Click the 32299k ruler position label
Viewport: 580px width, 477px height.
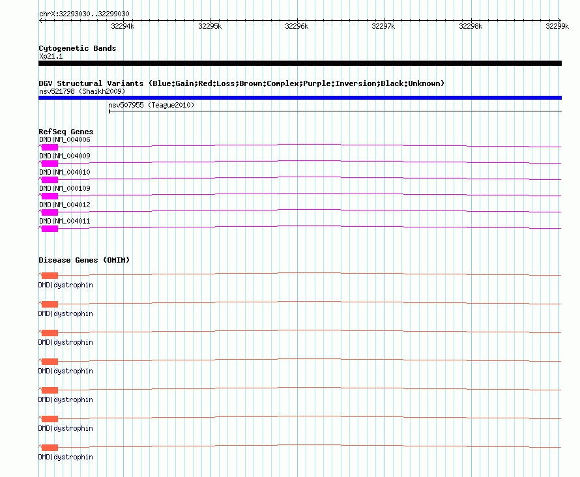click(557, 26)
